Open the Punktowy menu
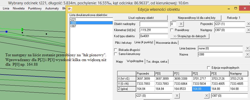This screenshot has width=250, height=100. coord(35,8)
